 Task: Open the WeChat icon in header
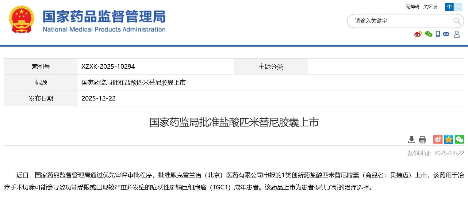(x=428, y=34)
